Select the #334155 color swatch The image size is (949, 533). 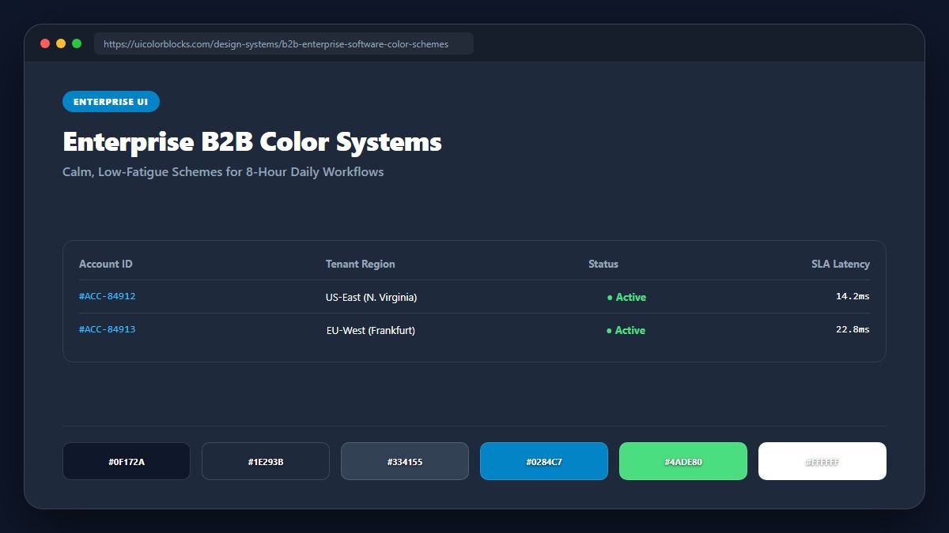click(x=405, y=461)
